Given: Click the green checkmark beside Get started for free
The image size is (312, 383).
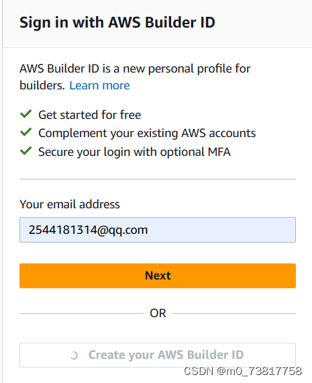Looking at the screenshot, I should [x=26, y=114].
